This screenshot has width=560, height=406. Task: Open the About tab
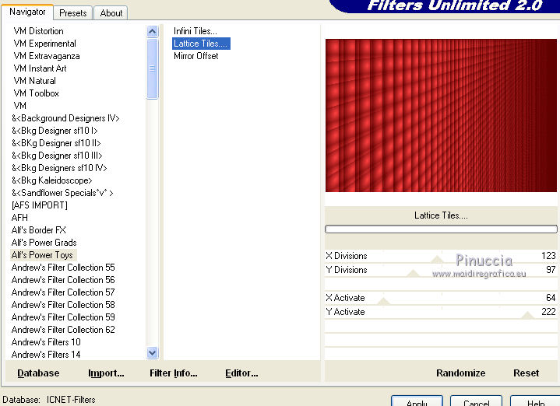click(x=111, y=13)
